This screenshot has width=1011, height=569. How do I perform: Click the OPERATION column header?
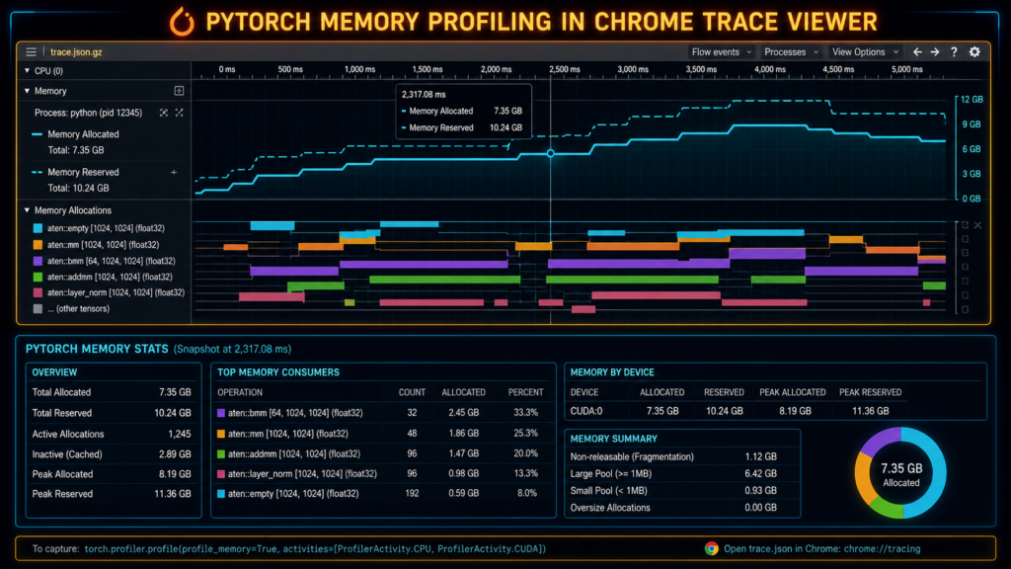pos(240,392)
